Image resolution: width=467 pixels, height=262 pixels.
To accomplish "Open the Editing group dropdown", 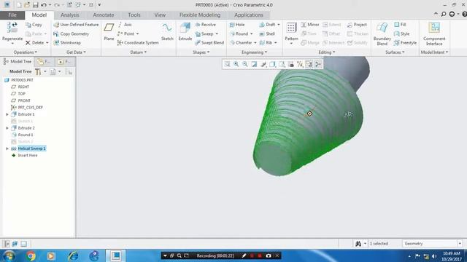I will coord(327,52).
